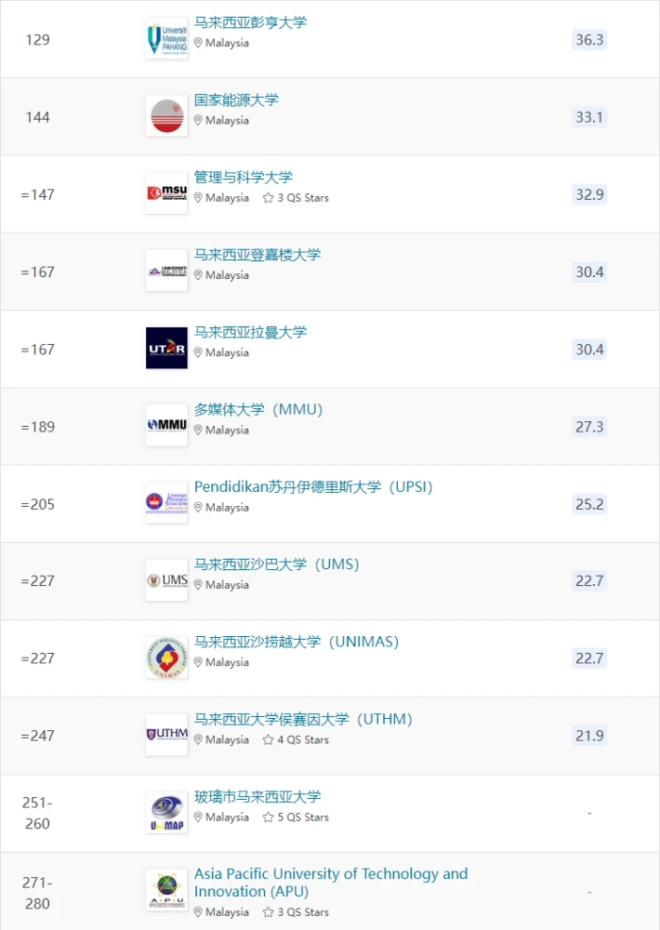Click Malaysia location text under 马来西亚拉曼大学
The image size is (660, 930).
(x=227, y=352)
